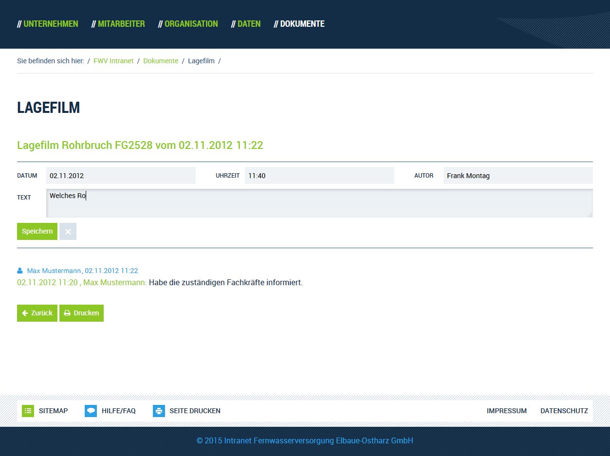
Task: Click the Text area resize handle
Action: click(590, 215)
